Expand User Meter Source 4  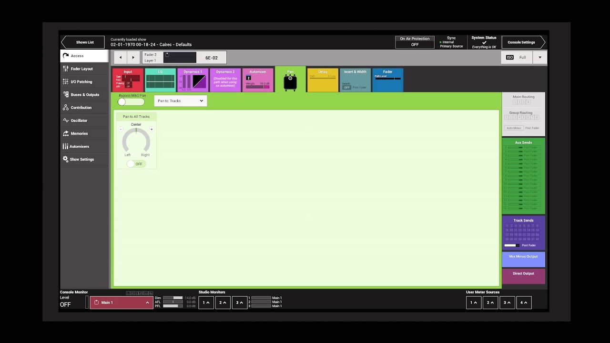click(x=524, y=303)
